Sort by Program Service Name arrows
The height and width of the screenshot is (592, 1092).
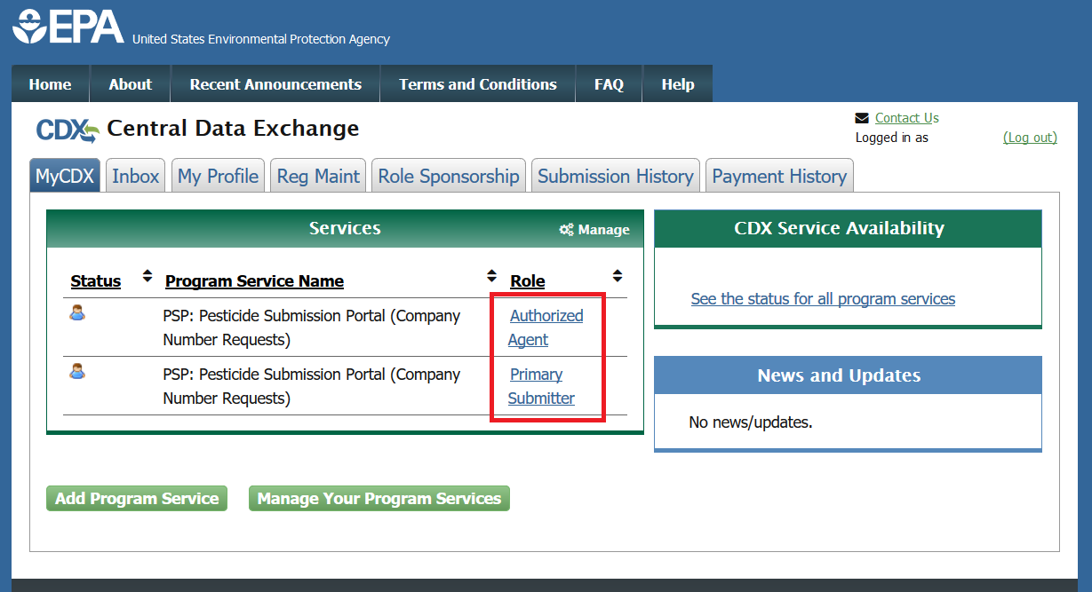click(491, 276)
